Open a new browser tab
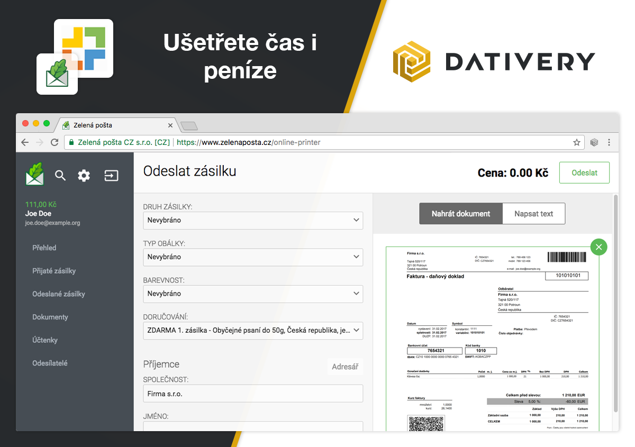The height and width of the screenshot is (447, 635). [x=189, y=126]
